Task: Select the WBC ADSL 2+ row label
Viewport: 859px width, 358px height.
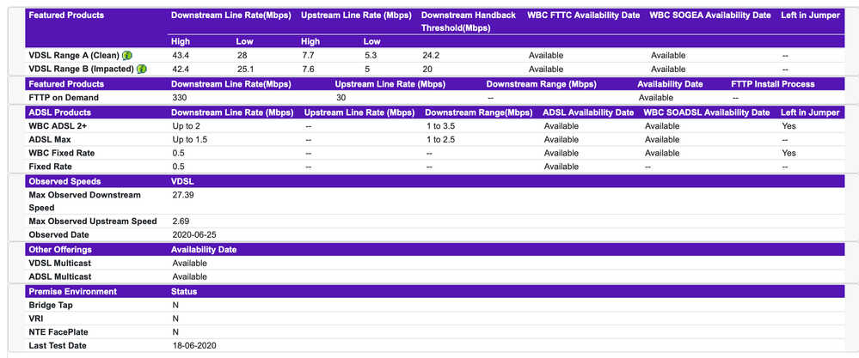Action: point(57,126)
